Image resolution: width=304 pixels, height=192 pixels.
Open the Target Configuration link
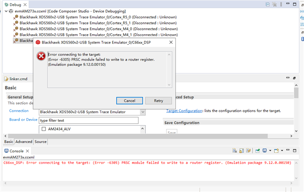coord(184,111)
